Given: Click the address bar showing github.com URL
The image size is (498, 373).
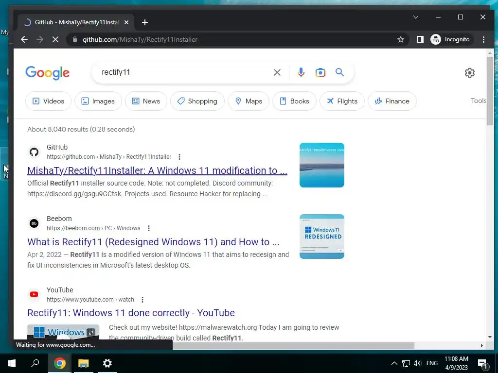Looking at the screenshot, I should (235, 39).
